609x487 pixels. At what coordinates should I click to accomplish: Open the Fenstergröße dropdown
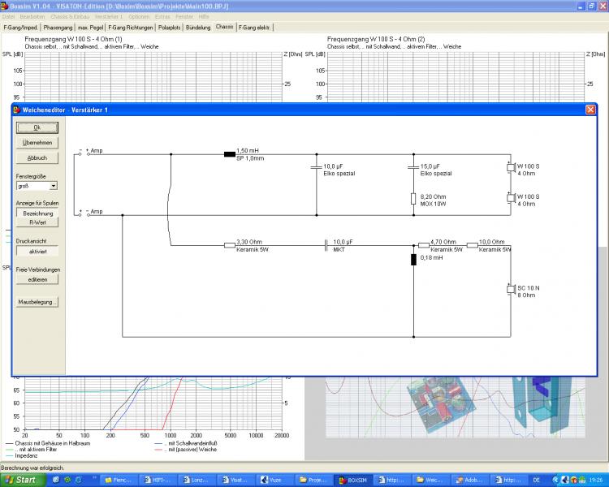pyautogui.click(x=53, y=186)
